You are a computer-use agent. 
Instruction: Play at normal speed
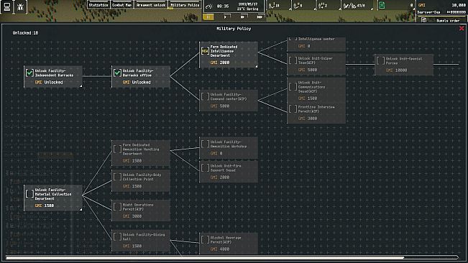pyautogui.click(x=225, y=17)
